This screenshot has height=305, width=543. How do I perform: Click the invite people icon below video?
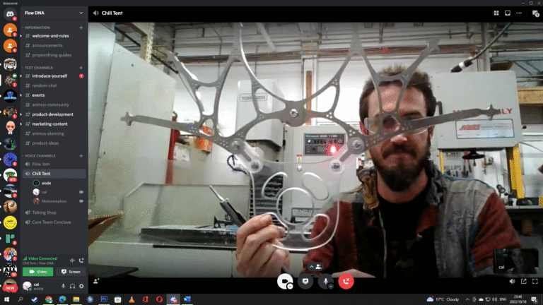(96, 281)
